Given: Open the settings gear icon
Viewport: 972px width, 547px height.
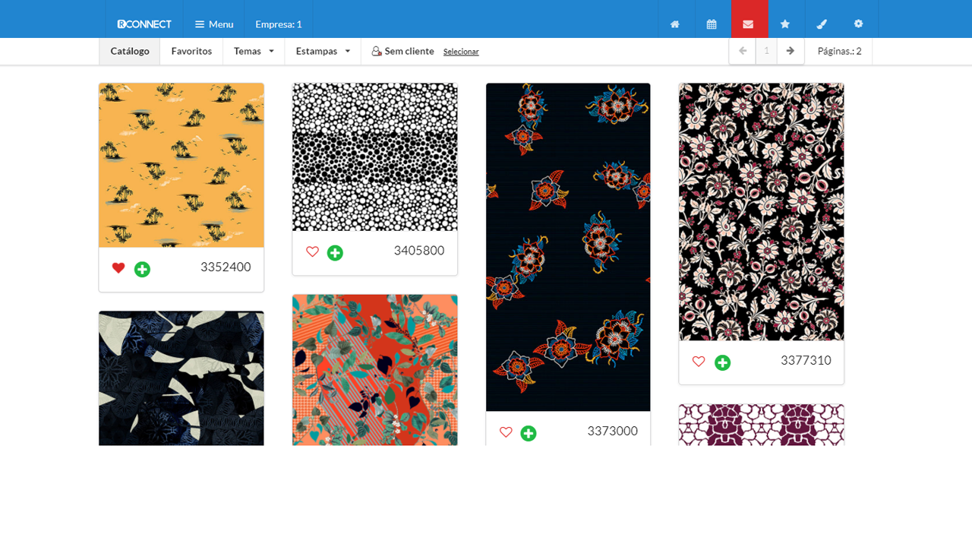Looking at the screenshot, I should pyautogui.click(x=858, y=24).
